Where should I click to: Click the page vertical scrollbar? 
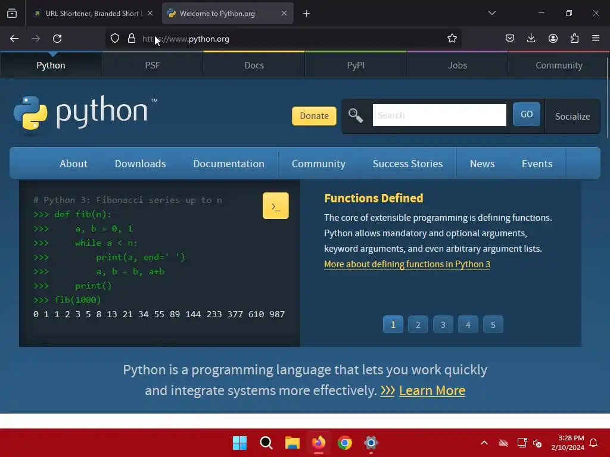point(607,97)
